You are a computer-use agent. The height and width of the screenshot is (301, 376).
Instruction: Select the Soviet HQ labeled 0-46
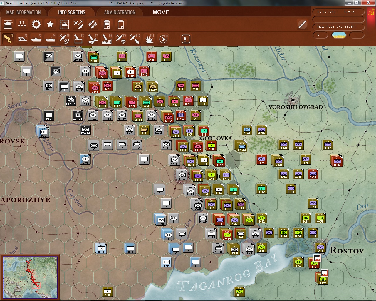(x=226, y=175)
